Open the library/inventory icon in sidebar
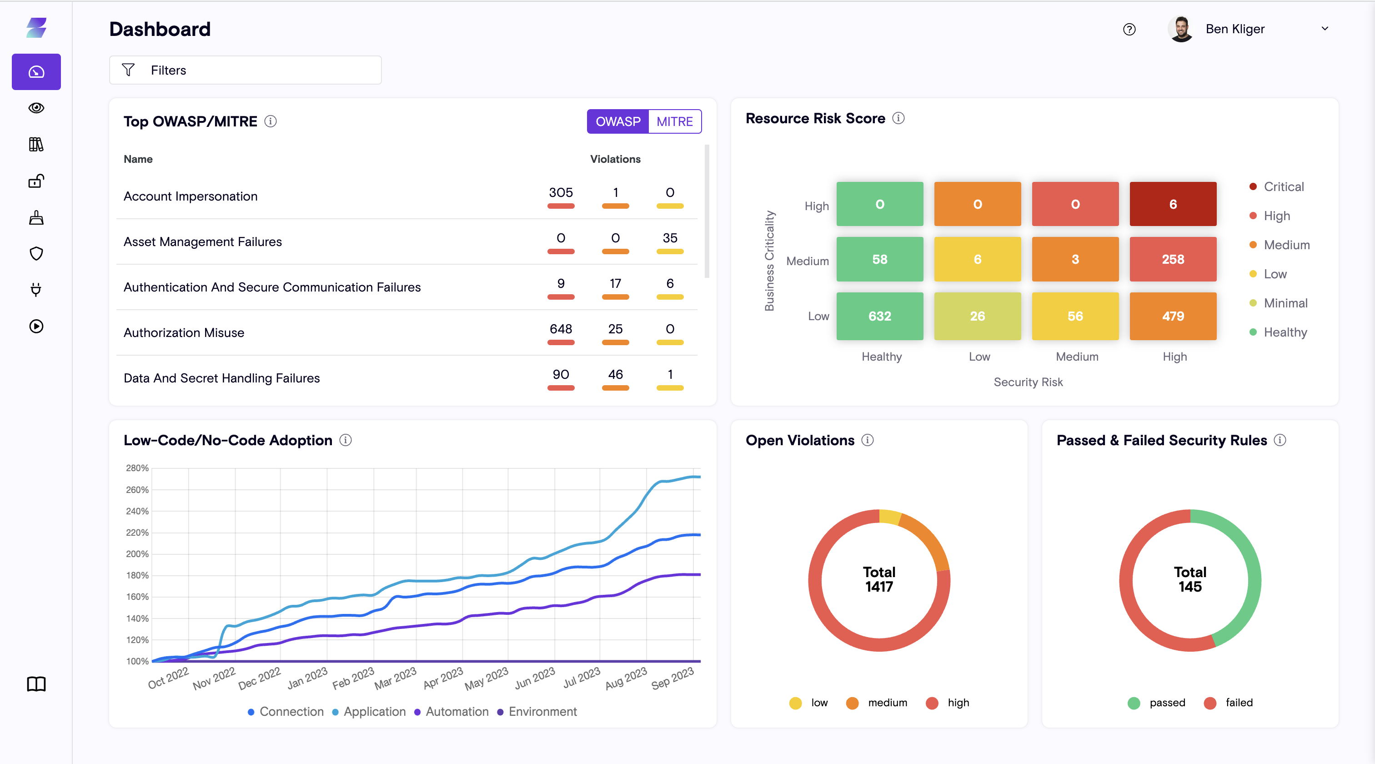1375x764 pixels. [36, 144]
